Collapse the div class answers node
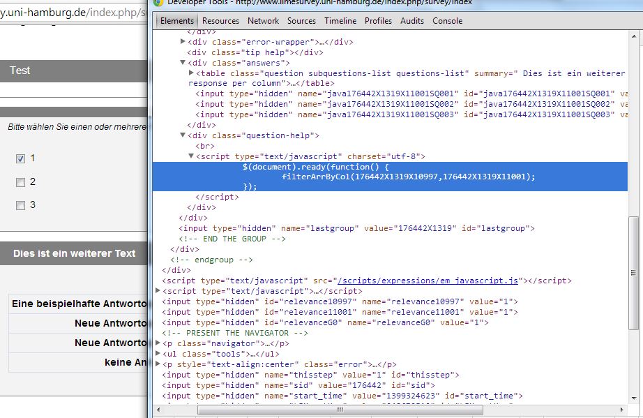 tap(183, 63)
